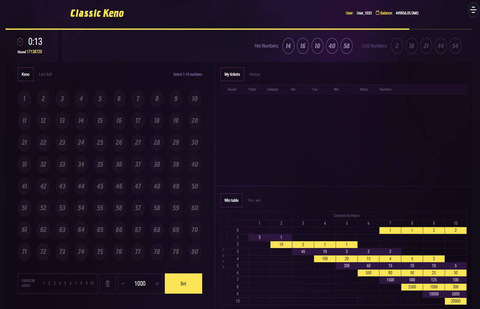Select cold number 44 ball
The height and width of the screenshot is (309, 480).
click(440, 46)
